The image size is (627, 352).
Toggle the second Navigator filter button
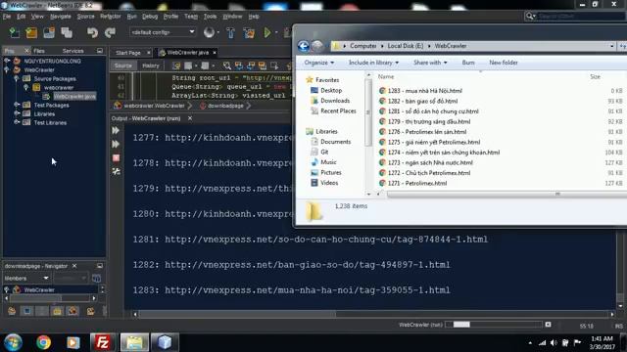pos(26,311)
